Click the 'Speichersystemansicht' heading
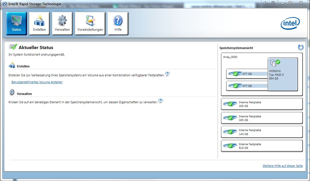310x181 pixels. pos(236,48)
